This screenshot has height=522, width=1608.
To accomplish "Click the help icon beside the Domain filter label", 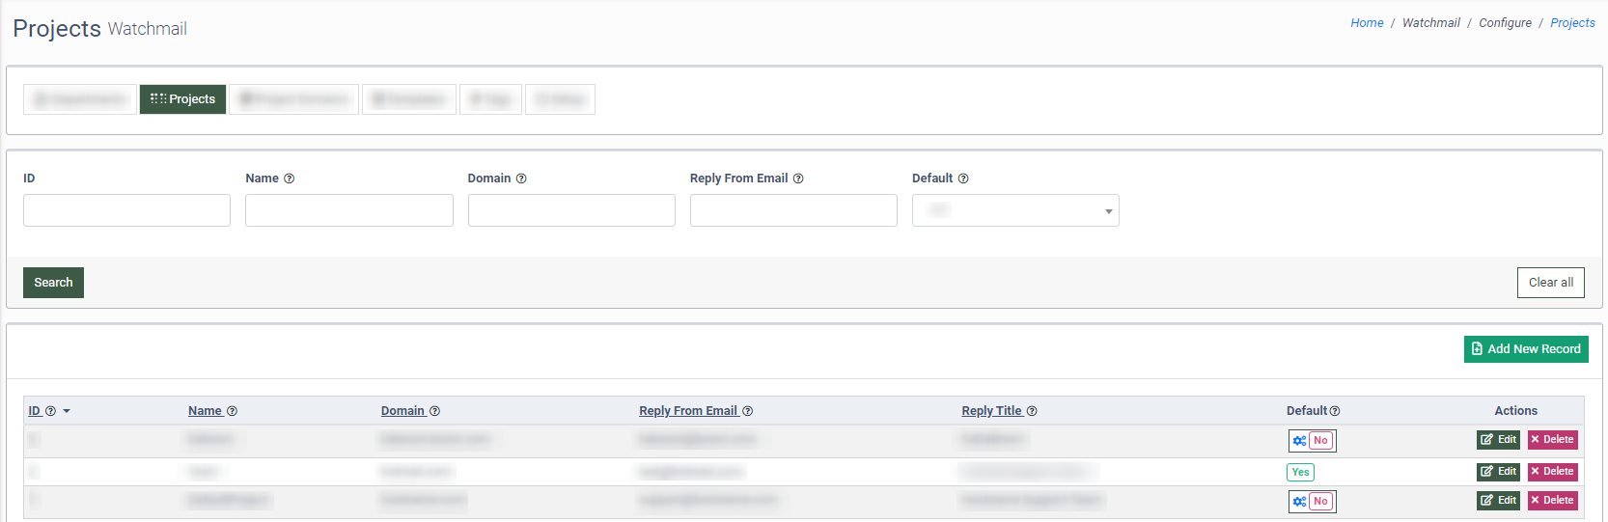I will pos(521,179).
